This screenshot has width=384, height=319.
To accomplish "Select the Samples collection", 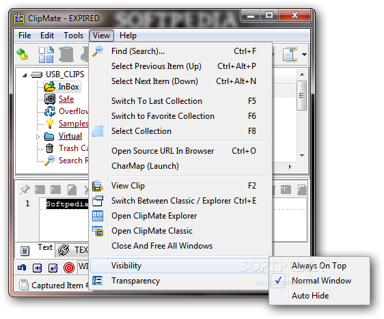I will point(73,124).
